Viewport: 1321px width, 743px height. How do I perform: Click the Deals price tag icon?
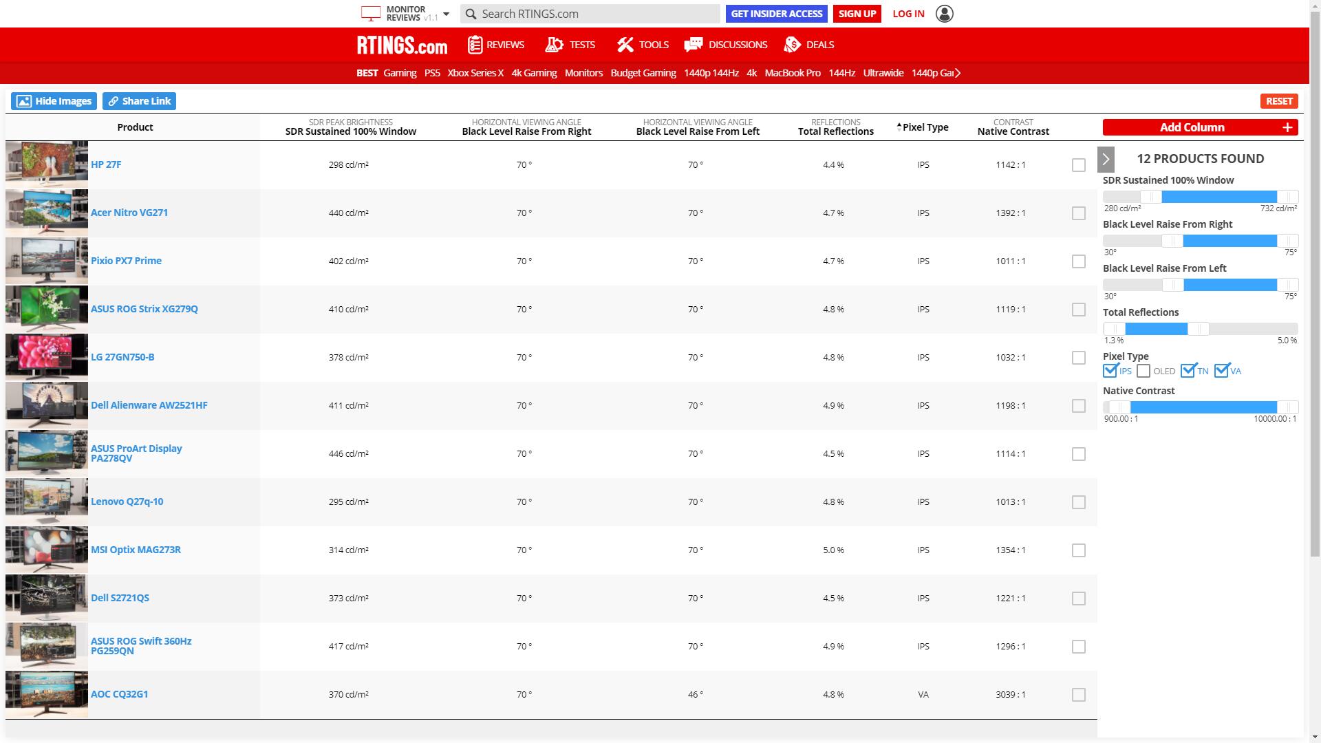793,45
